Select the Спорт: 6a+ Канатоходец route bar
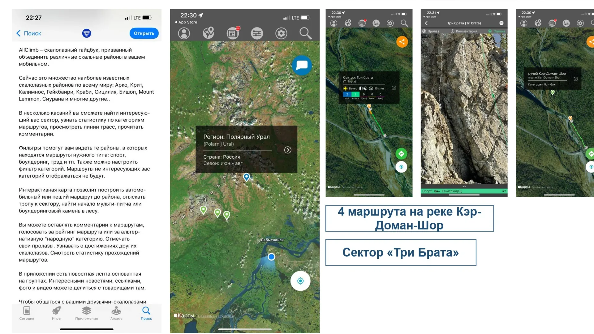Image resolution: width=594 pixels, height=334 pixels. [464, 191]
